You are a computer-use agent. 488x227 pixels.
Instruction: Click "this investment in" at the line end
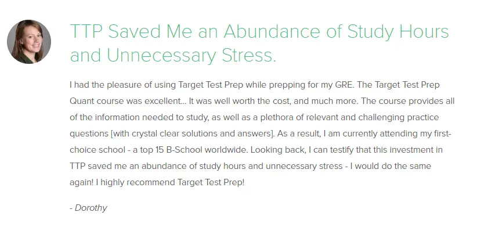[416, 150]
